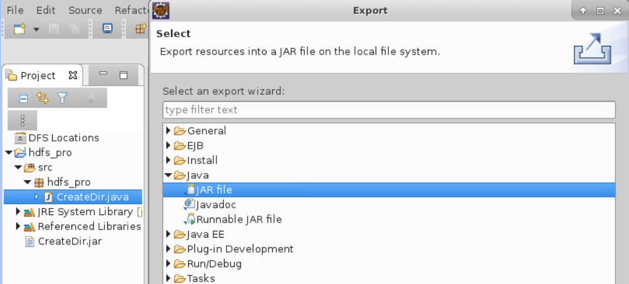The width and height of the screenshot is (629, 284).
Task: Collapse all in Project explorer
Action: pos(23,98)
